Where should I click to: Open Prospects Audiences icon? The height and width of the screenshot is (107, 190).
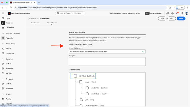3,88
